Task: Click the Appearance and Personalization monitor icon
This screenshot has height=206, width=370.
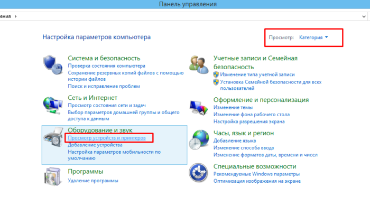Action: pos(199,108)
